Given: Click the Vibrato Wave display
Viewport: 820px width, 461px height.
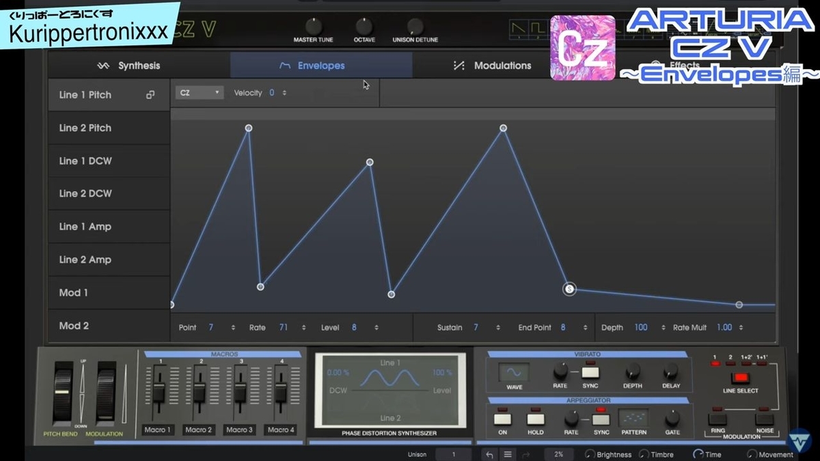Looking at the screenshot, I should (512, 372).
